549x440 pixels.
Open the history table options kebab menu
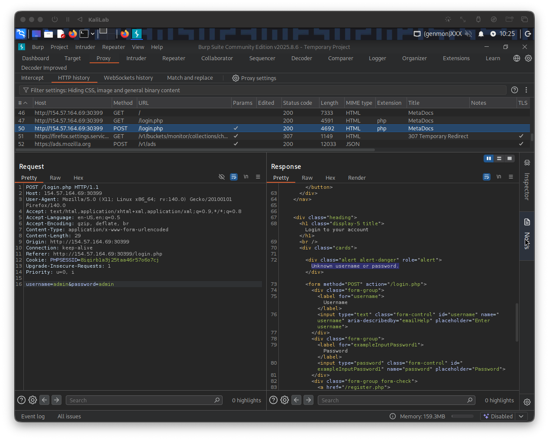pos(526,90)
